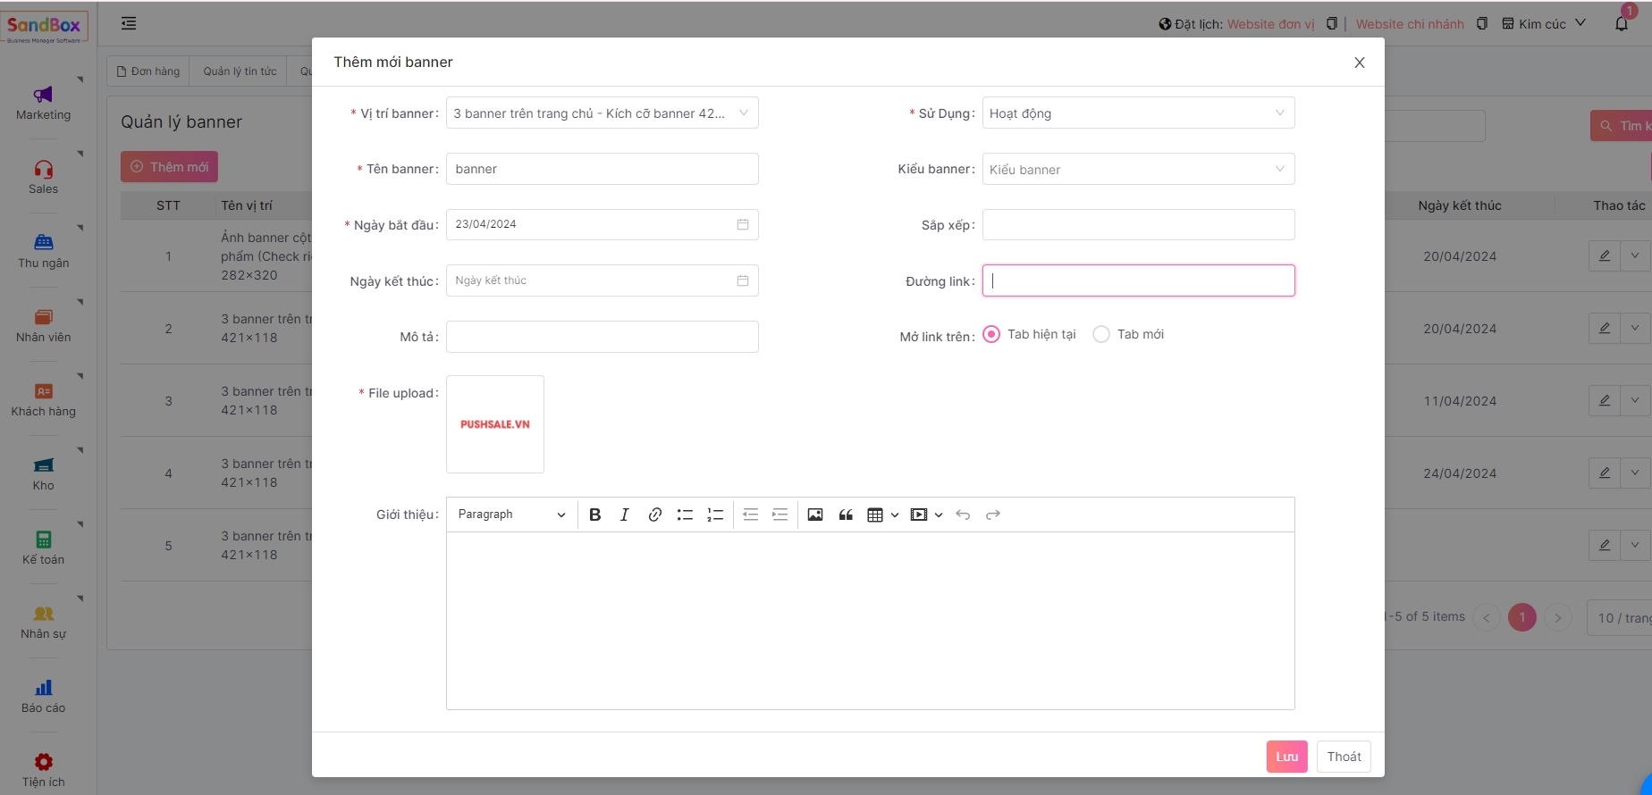Insert a link using the editor toolbar

(655, 515)
